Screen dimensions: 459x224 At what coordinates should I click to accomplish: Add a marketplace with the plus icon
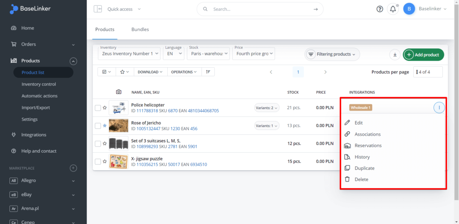74,168
